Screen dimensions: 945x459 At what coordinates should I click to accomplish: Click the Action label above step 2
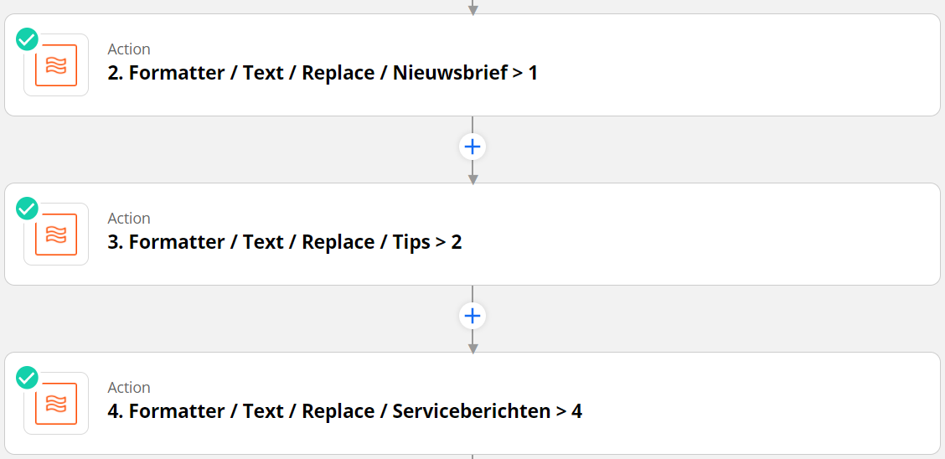click(129, 49)
